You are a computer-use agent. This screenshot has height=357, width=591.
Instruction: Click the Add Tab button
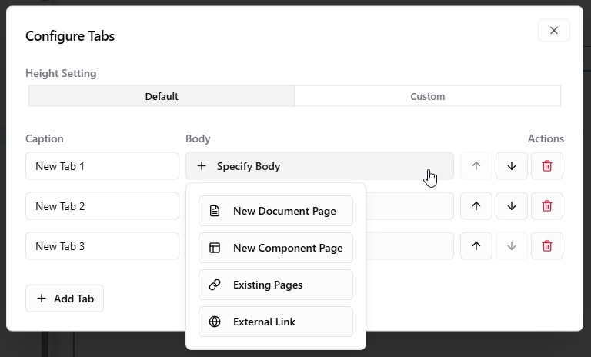[x=65, y=299]
